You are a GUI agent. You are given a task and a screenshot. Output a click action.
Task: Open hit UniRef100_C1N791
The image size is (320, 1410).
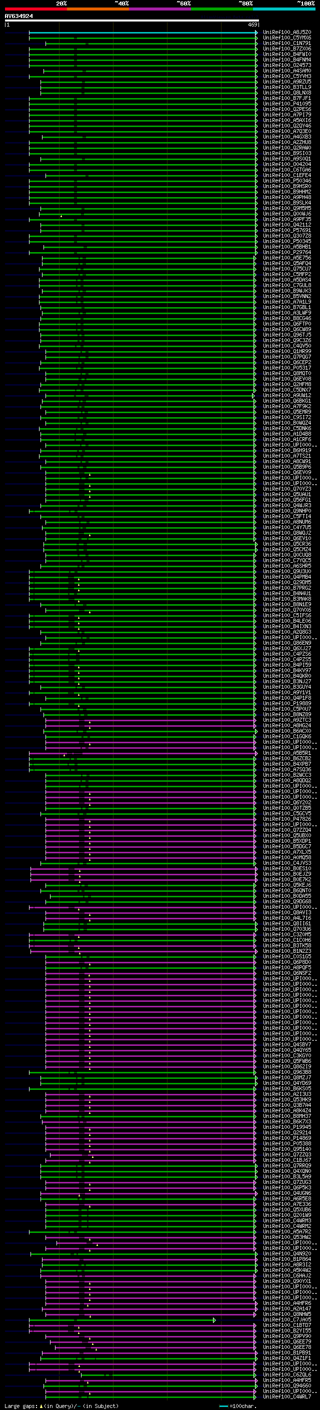(x=286, y=43)
